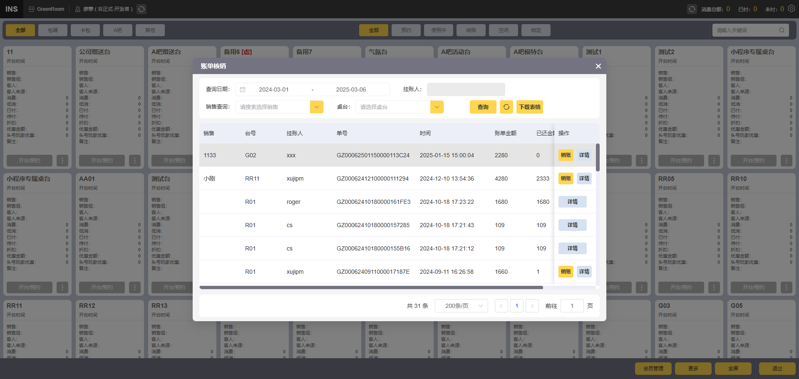799x379 pixels.
Task: Open 详情 for bill GZ0006240911000017187E
Action: [584, 272]
